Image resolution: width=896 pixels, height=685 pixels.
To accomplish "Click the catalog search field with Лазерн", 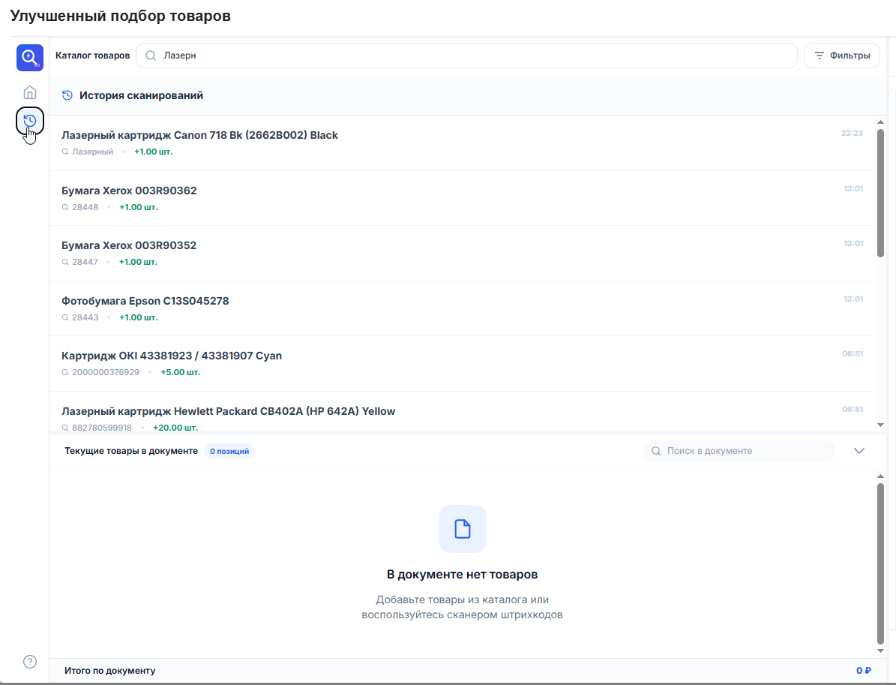I will (x=466, y=56).
